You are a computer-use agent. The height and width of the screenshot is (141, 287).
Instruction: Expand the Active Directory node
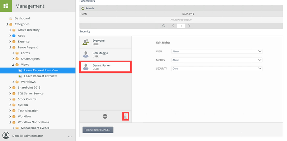click(x=10, y=30)
